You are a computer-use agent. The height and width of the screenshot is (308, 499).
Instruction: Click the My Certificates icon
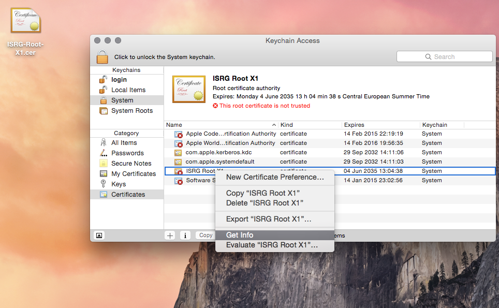104,174
